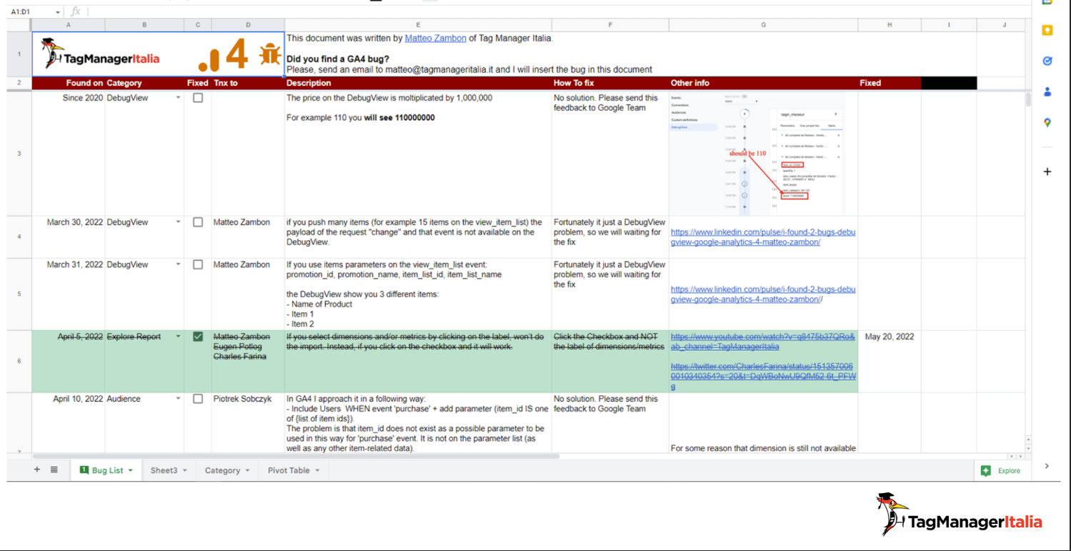Click the plus icon to get add-ons
The height and width of the screenshot is (551, 1071).
pyautogui.click(x=1047, y=172)
